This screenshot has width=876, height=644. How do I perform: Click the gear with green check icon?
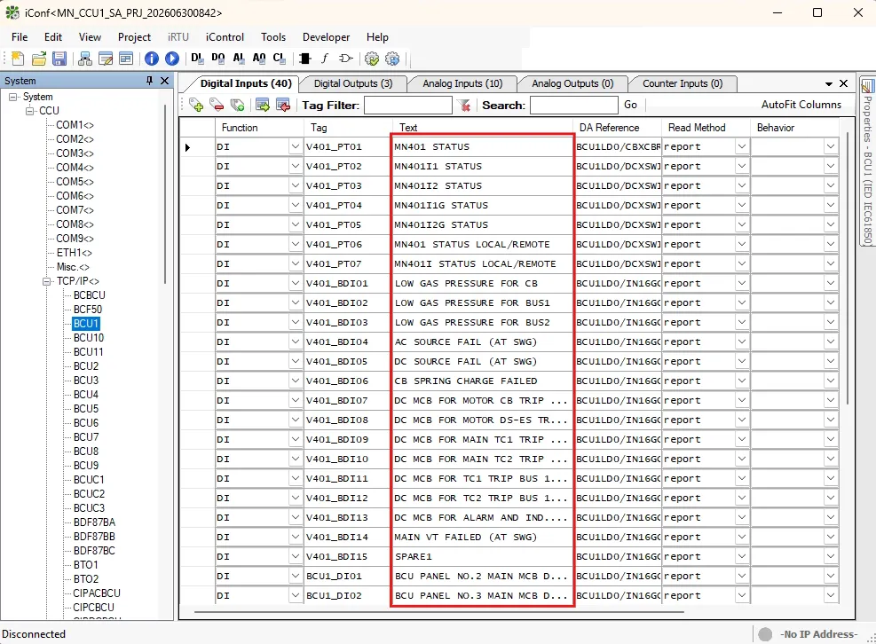[x=372, y=58]
